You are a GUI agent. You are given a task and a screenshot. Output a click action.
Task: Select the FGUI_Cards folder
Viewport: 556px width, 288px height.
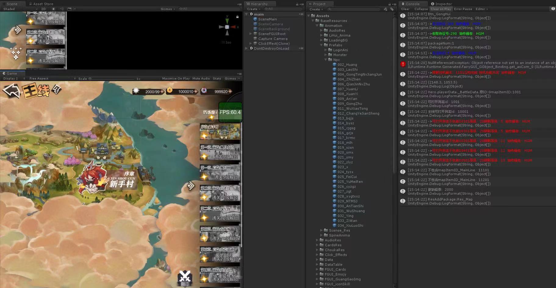(333, 269)
